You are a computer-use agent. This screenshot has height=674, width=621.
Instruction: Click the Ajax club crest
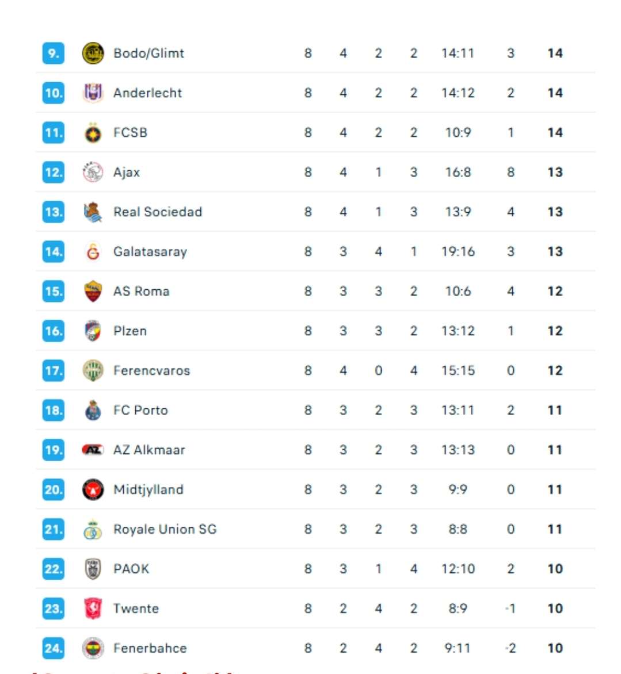coord(93,173)
